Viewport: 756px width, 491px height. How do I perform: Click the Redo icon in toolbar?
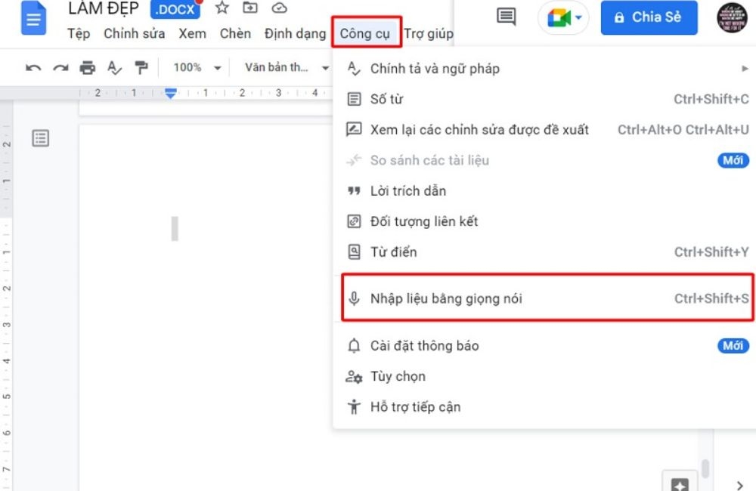coord(57,67)
